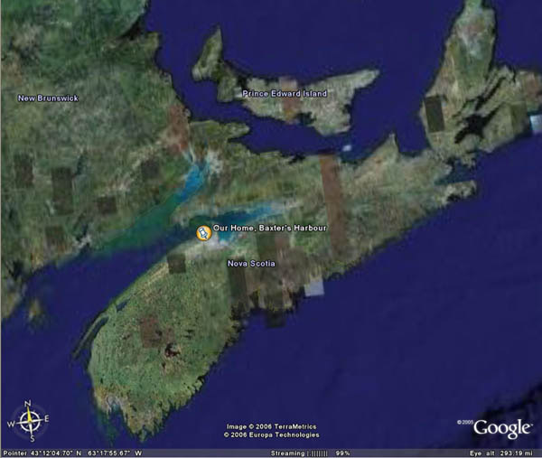Click the light grey image tile south of Nova Scotia label
The height and width of the screenshot is (458, 542).
tap(313, 287)
